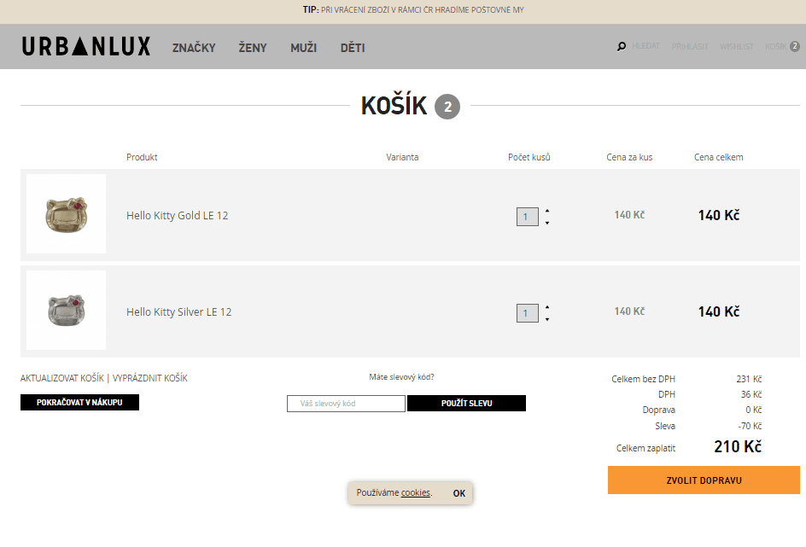
Task: Click the Doprava 0 Kč value
Action: click(754, 410)
